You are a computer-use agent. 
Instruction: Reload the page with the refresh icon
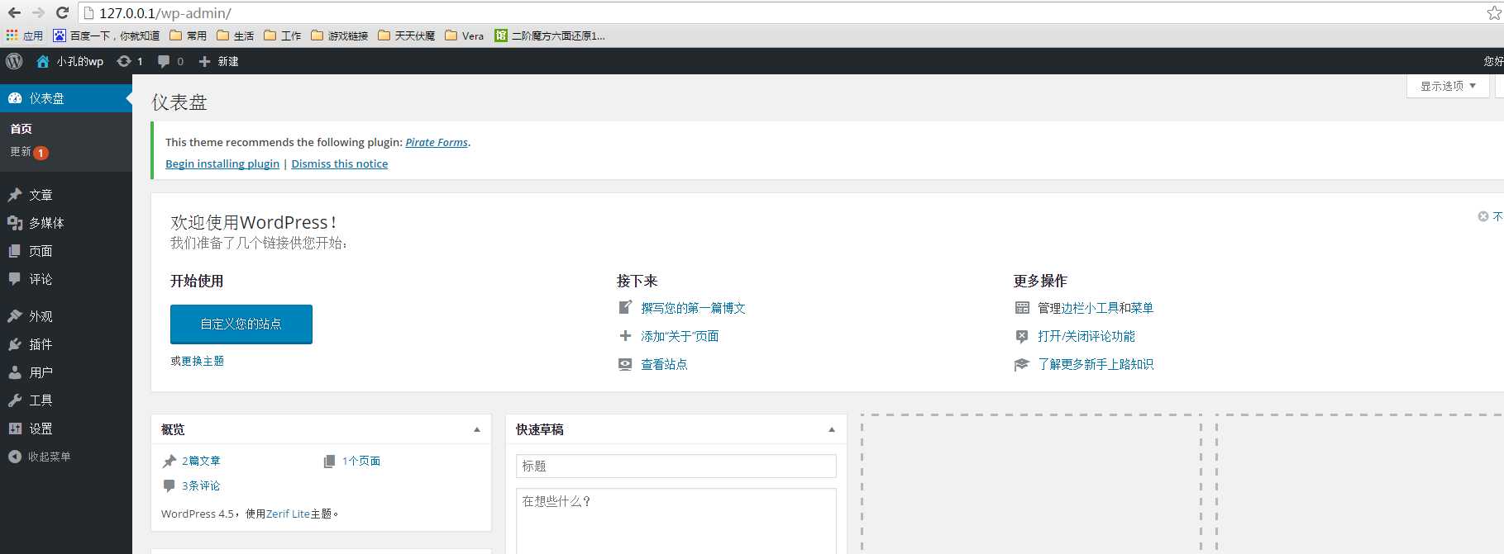[x=62, y=12]
